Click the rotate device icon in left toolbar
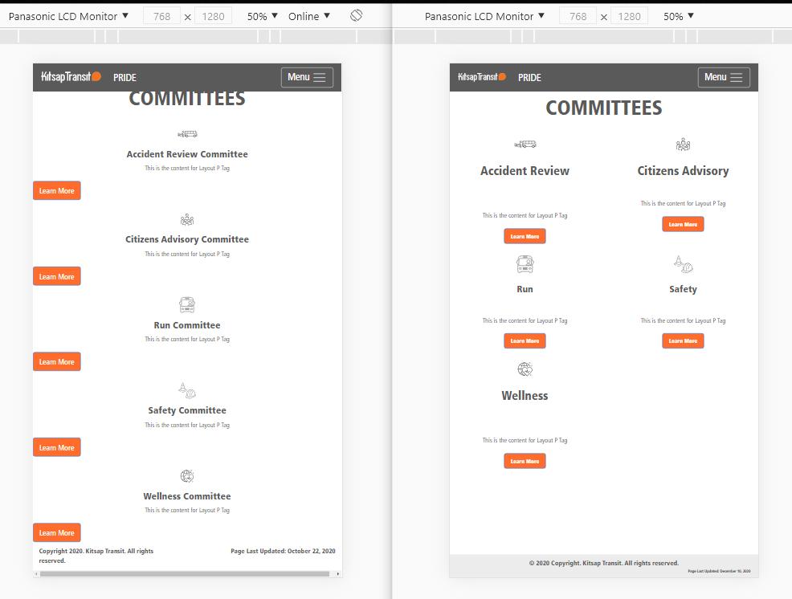The height and width of the screenshot is (599, 792). pyautogui.click(x=357, y=16)
